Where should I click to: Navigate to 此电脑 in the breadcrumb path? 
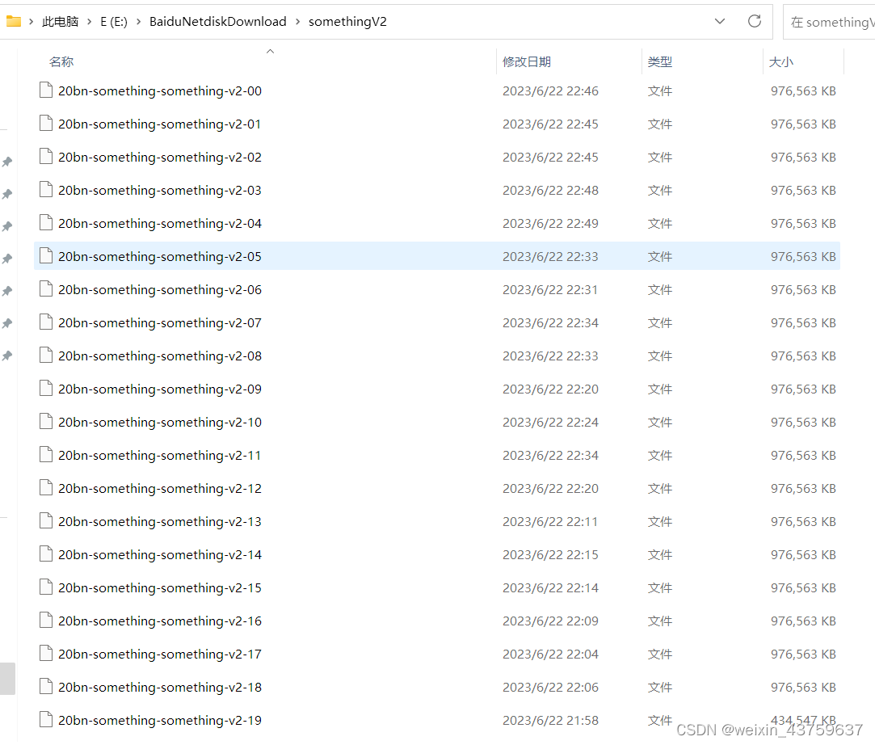(60, 21)
